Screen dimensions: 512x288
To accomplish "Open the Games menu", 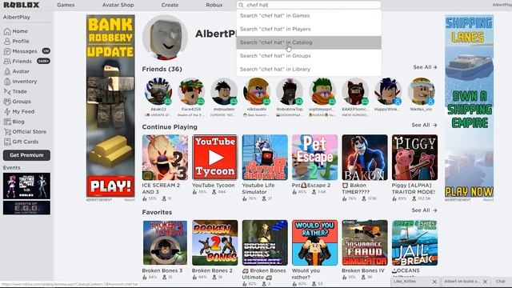I will (x=66, y=5).
